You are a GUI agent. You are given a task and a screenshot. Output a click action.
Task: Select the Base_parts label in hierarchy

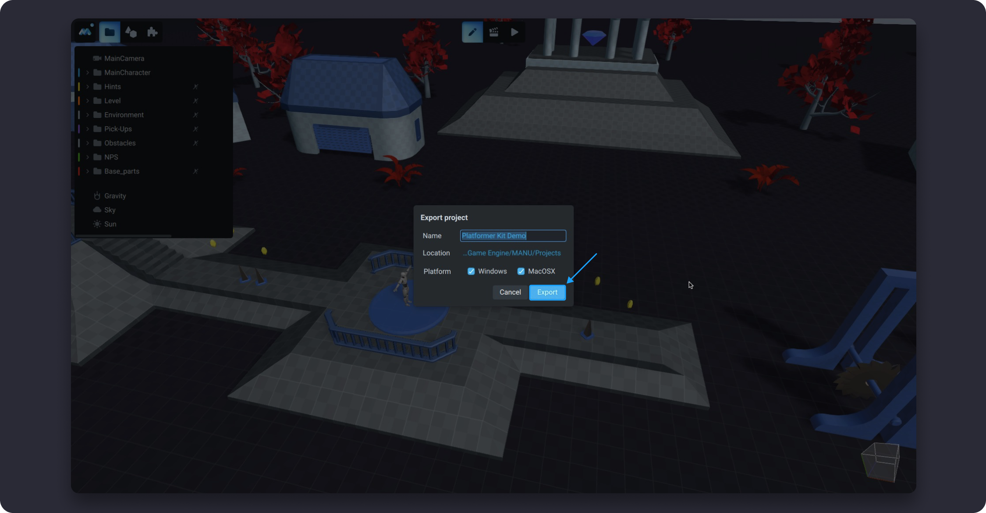pos(122,171)
